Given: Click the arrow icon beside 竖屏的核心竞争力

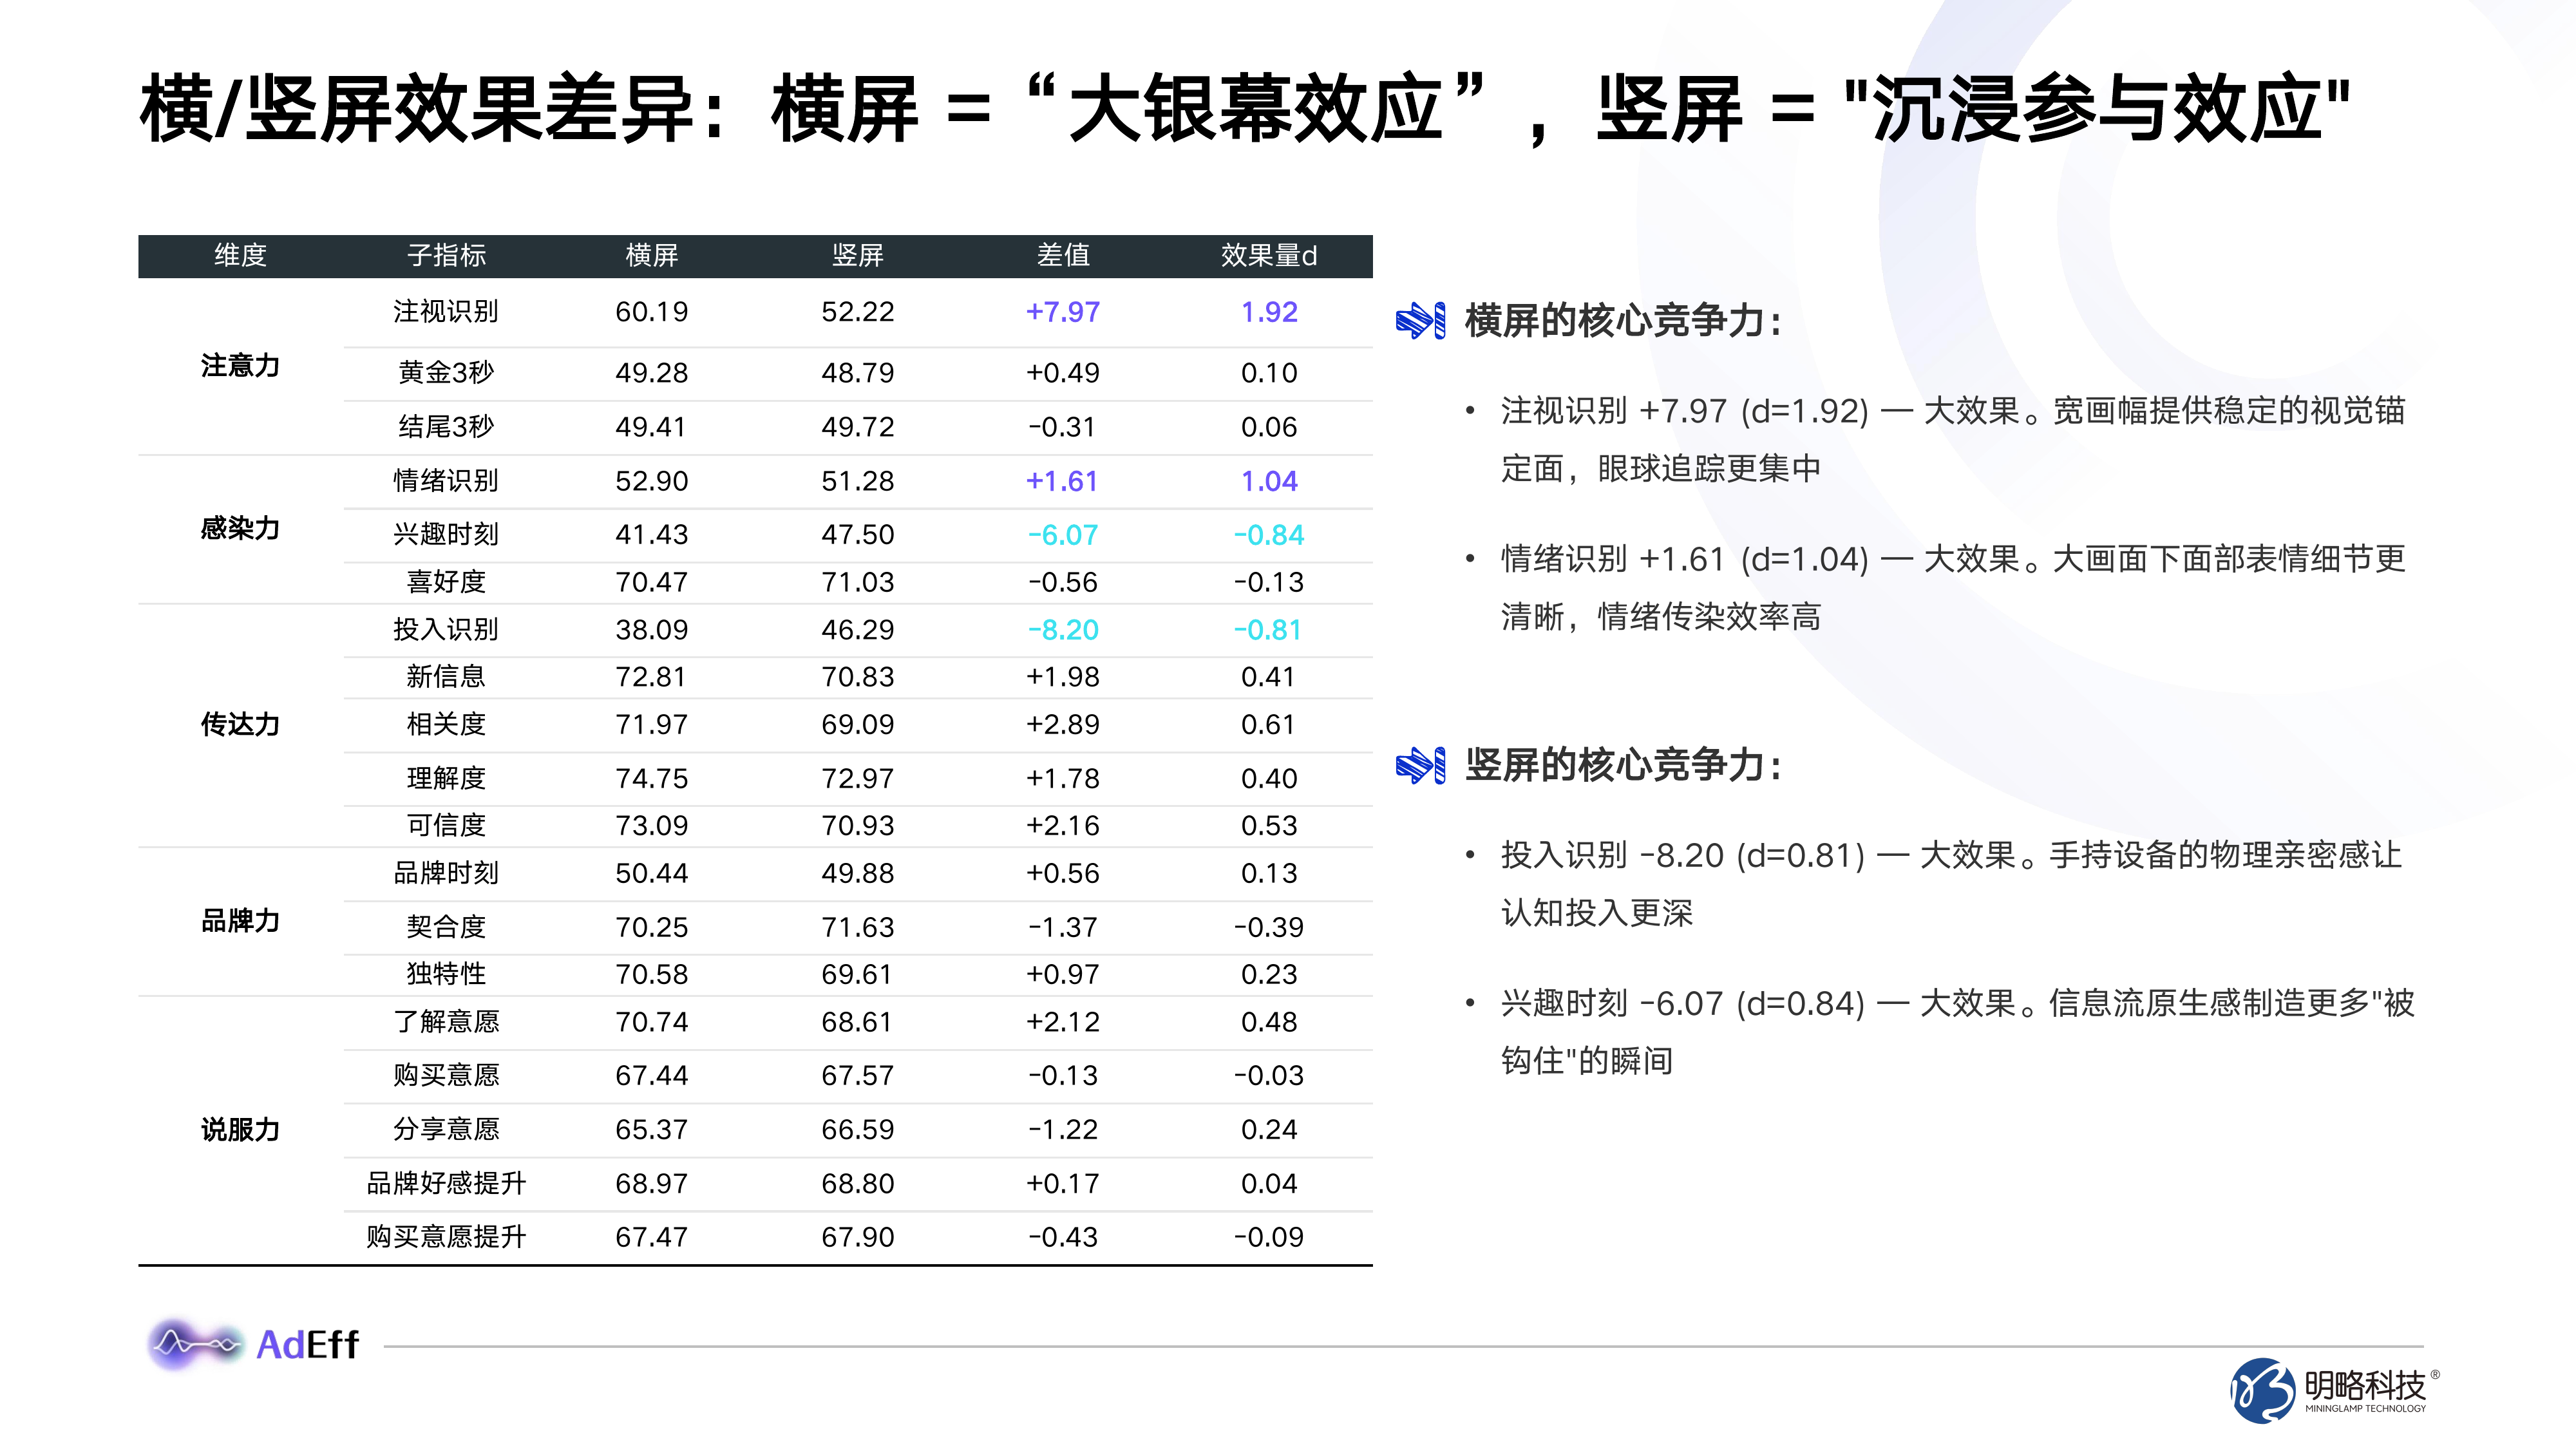Looking at the screenshot, I should [1420, 766].
